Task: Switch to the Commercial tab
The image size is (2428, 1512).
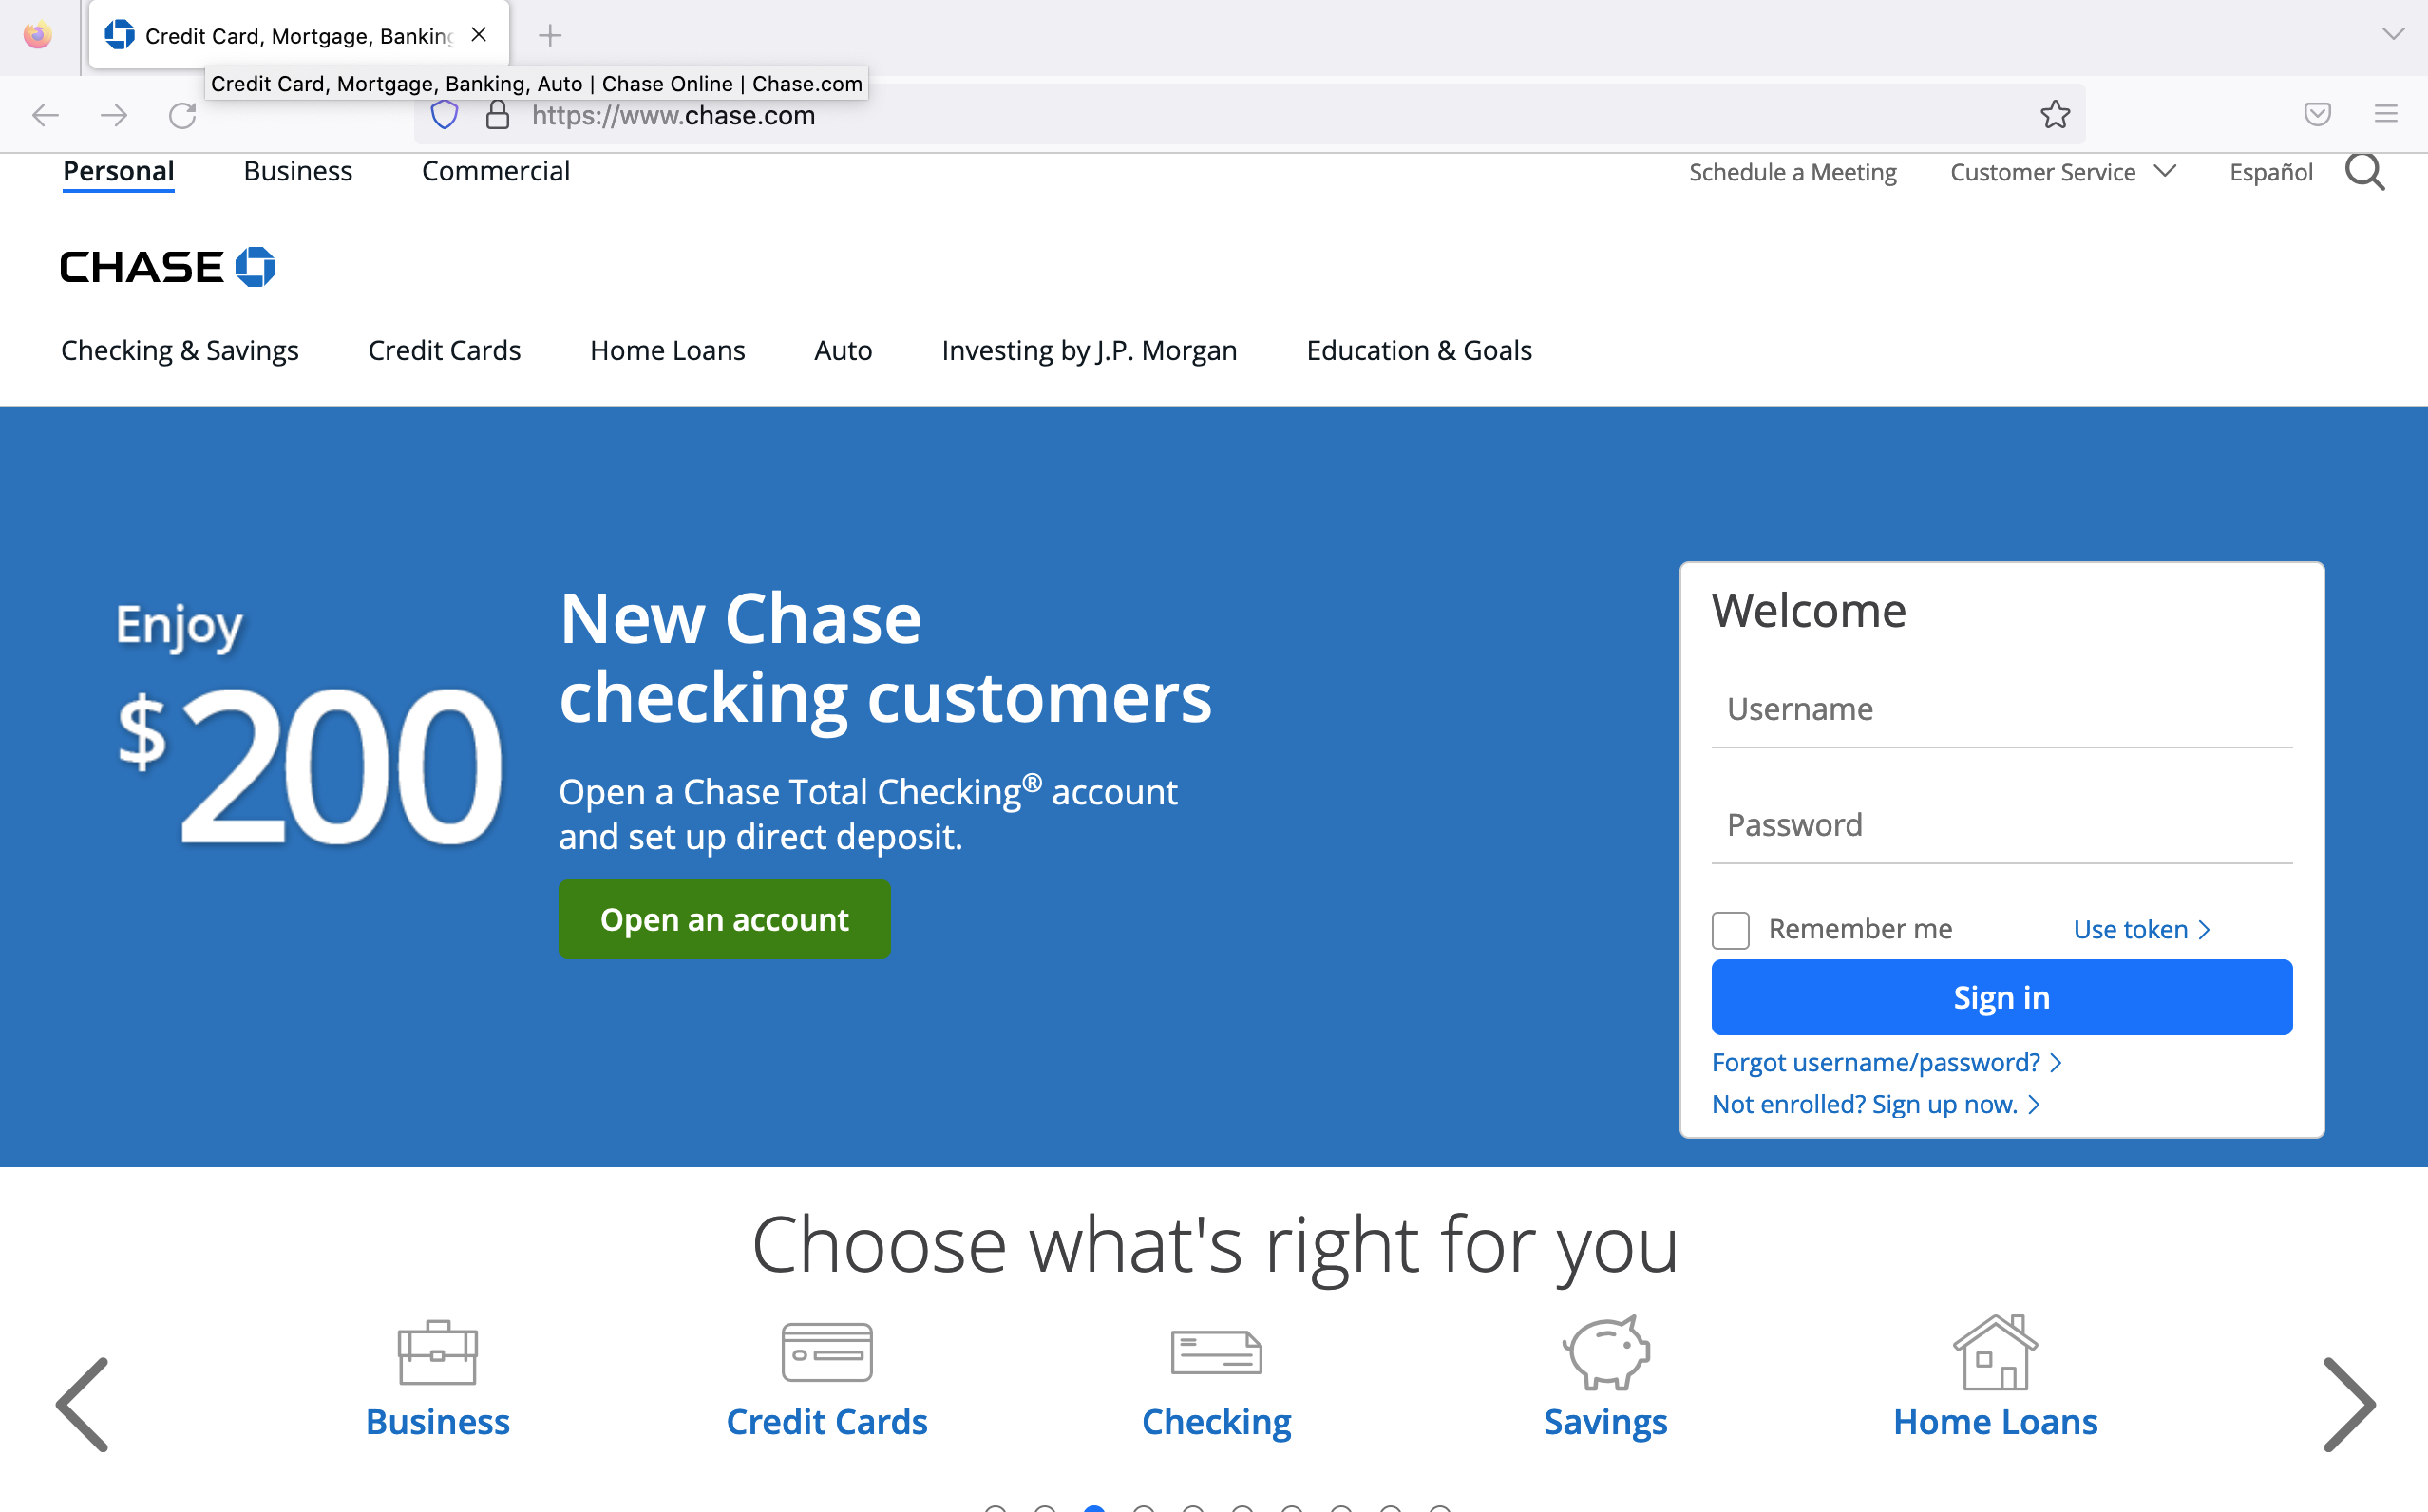Action: coord(495,171)
